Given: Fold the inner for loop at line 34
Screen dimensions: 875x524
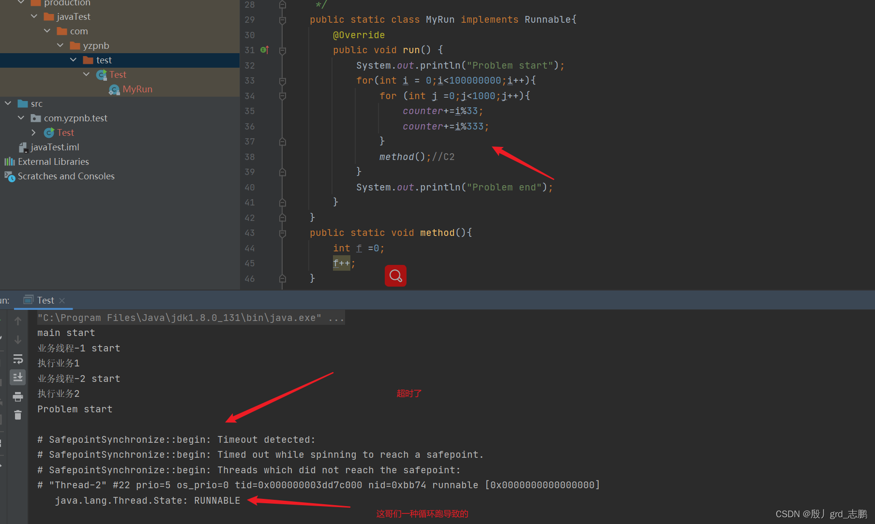Looking at the screenshot, I should pos(283,96).
